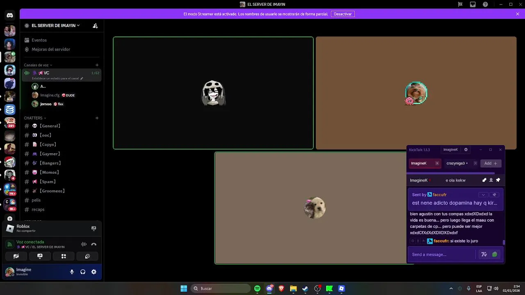525x295 pixels.
Task: Edit the VC channel status pencil
Action: point(82,78)
